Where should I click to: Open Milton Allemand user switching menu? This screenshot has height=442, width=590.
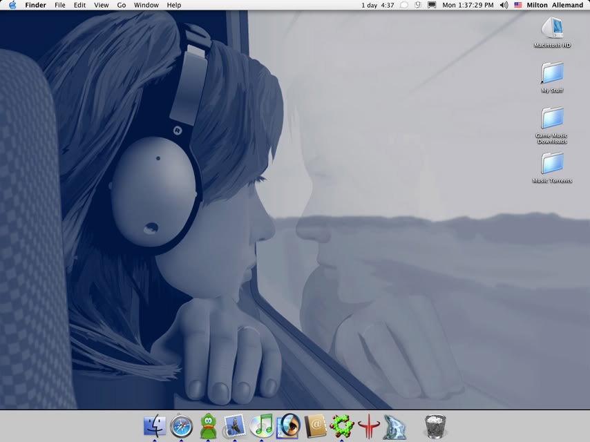tap(555, 5)
